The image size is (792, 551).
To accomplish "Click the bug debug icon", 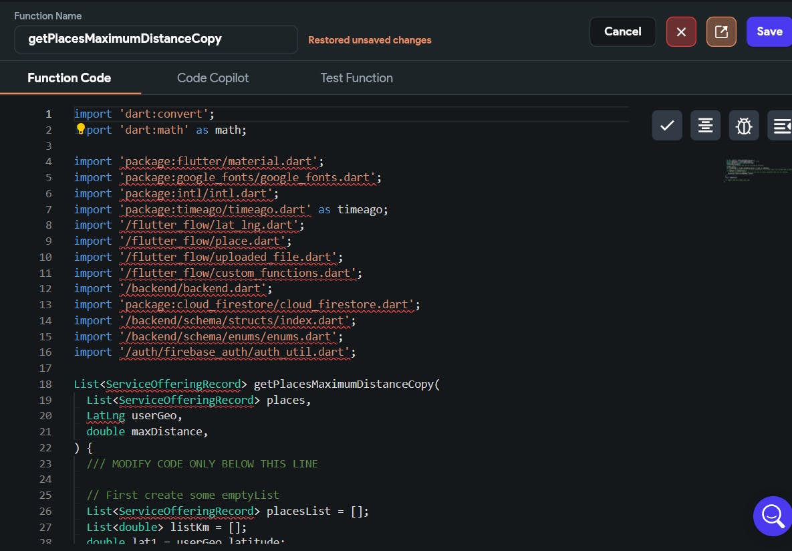I will pyautogui.click(x=744, y=126).
